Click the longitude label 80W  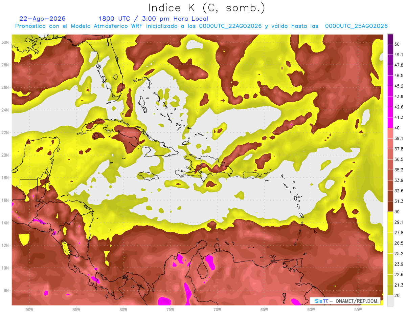pyautogui.click(x=123, y=310)
